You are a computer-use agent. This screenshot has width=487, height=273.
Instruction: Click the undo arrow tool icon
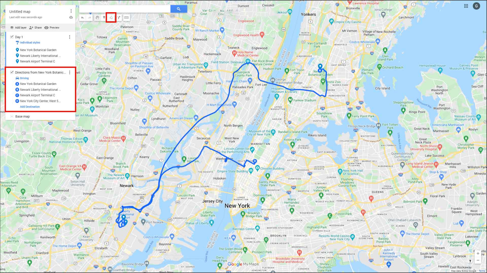tap(83, 18)
